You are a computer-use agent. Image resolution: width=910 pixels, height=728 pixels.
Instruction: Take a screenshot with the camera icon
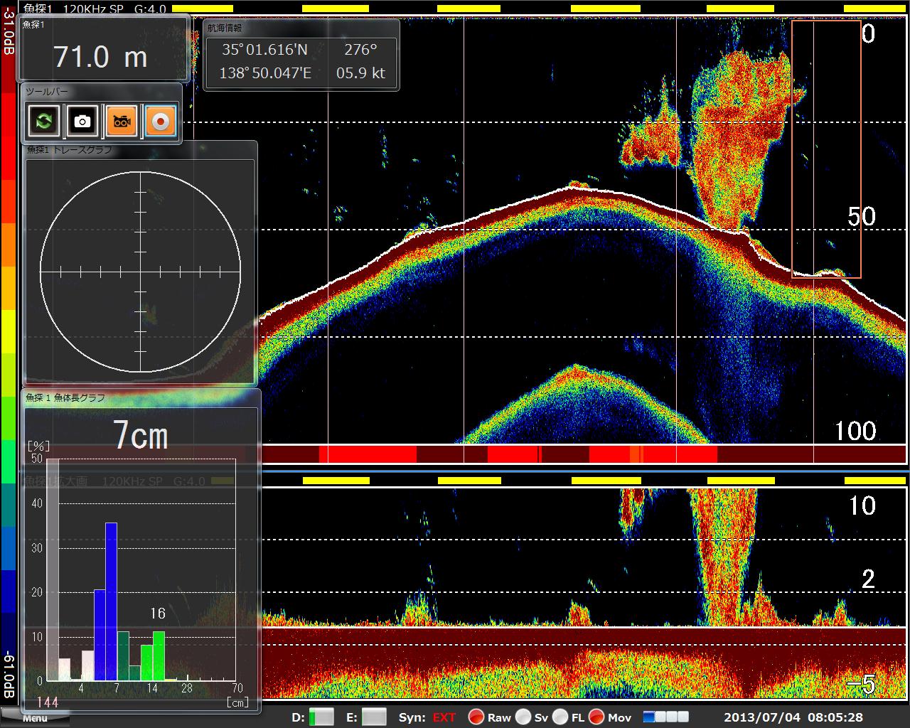(x=82, y=121)
